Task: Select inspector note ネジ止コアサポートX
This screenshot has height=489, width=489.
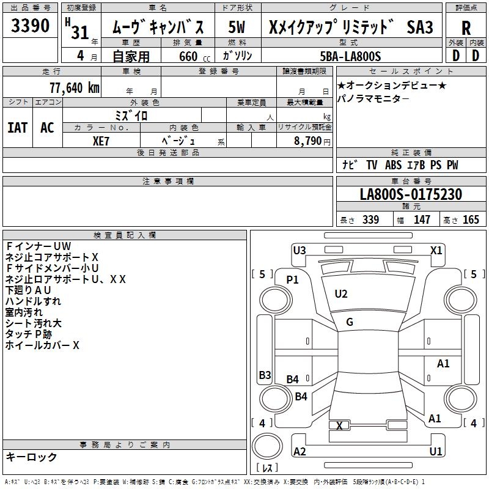Action: click(52, 257)
